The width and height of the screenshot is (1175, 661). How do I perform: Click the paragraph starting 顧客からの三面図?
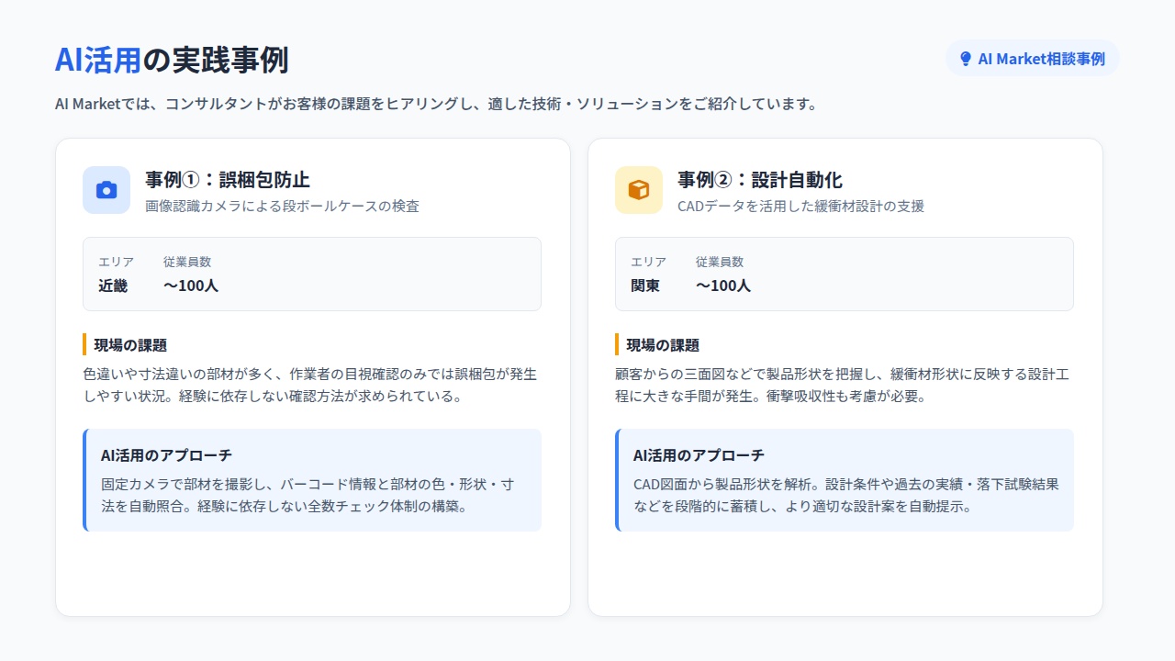tap(843, 386)
